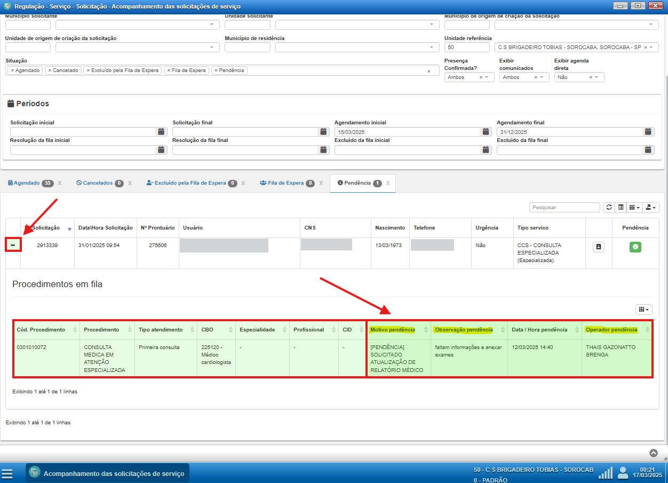Remove the Agendado tag from Situação
This screenshot has width=668, height=483.
pyautogui.click(x=12, y=70)
